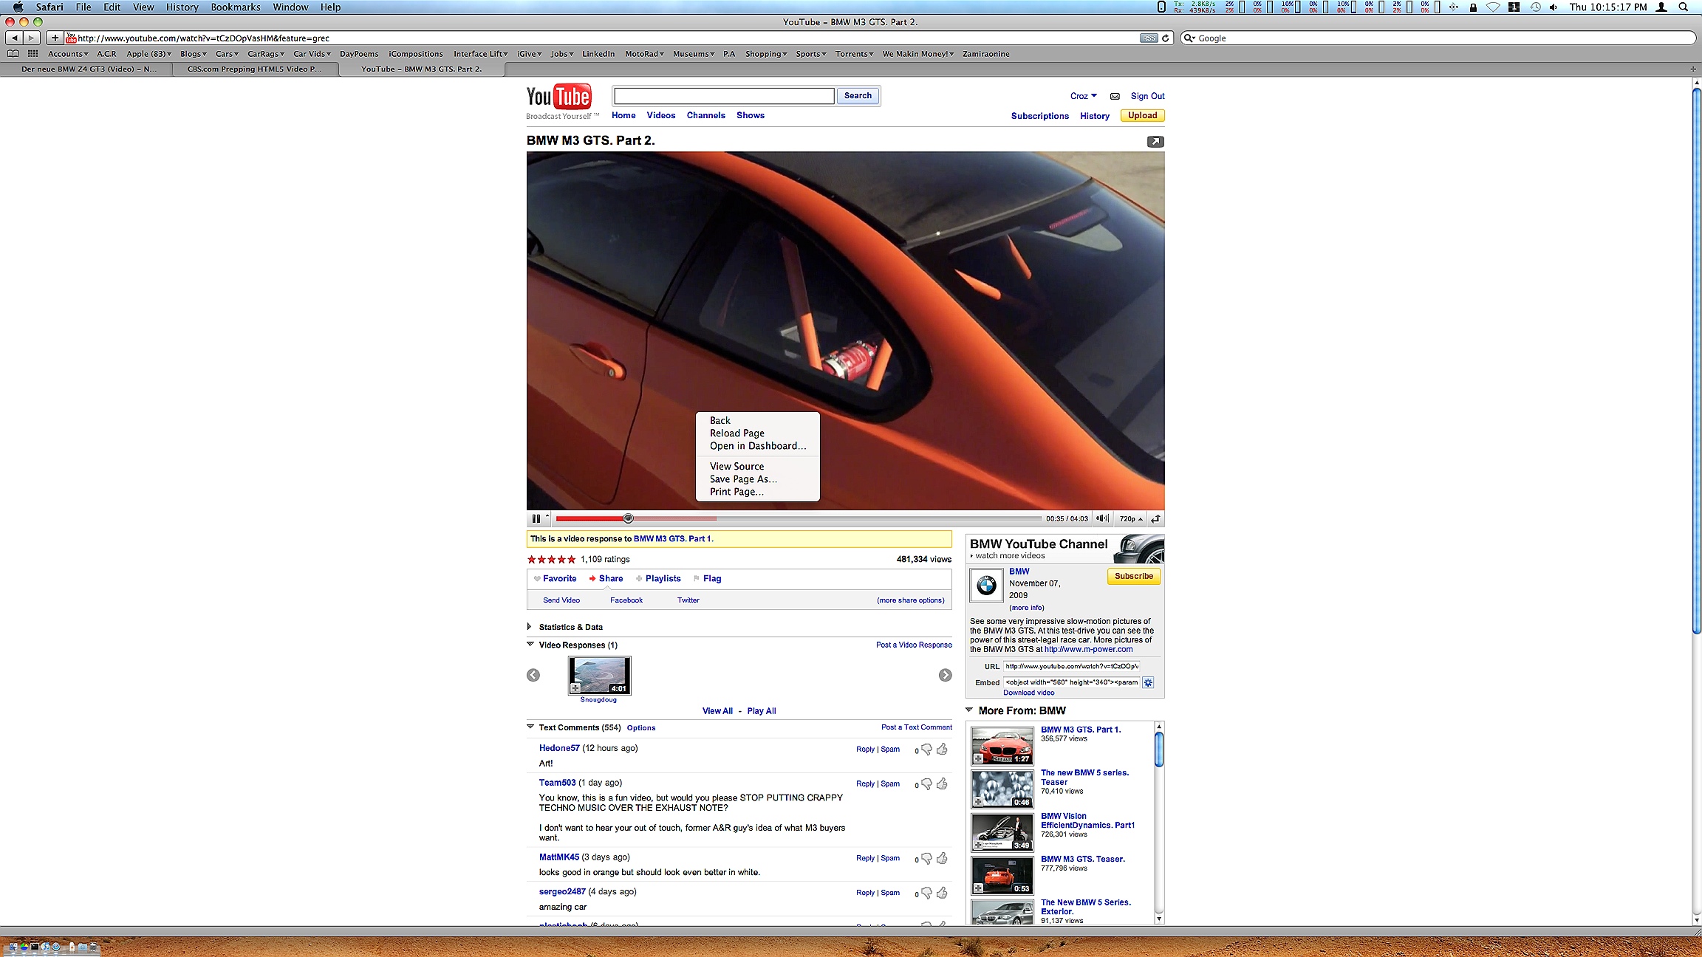Click the volume icon in the menu bar
The image size is (1702, 957).
1554,7
